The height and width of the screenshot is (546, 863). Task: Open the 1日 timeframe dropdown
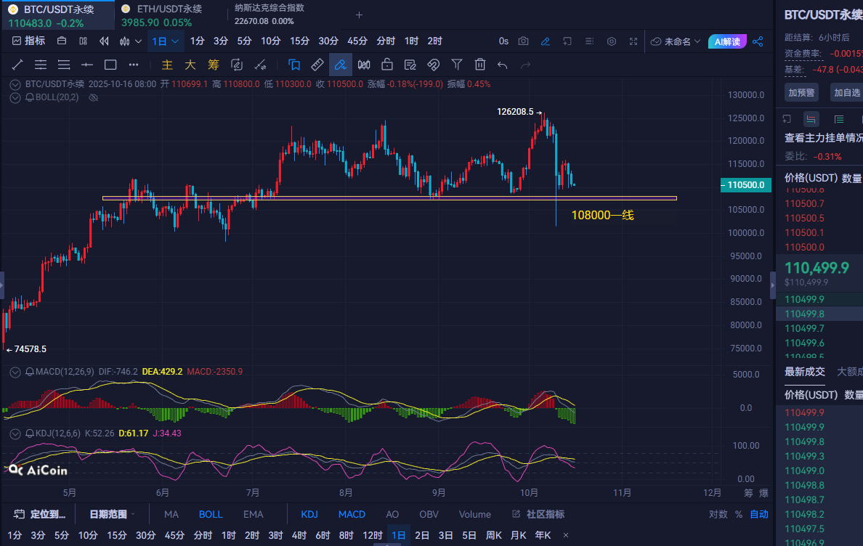pyautogui.click(x=165, y=41)
